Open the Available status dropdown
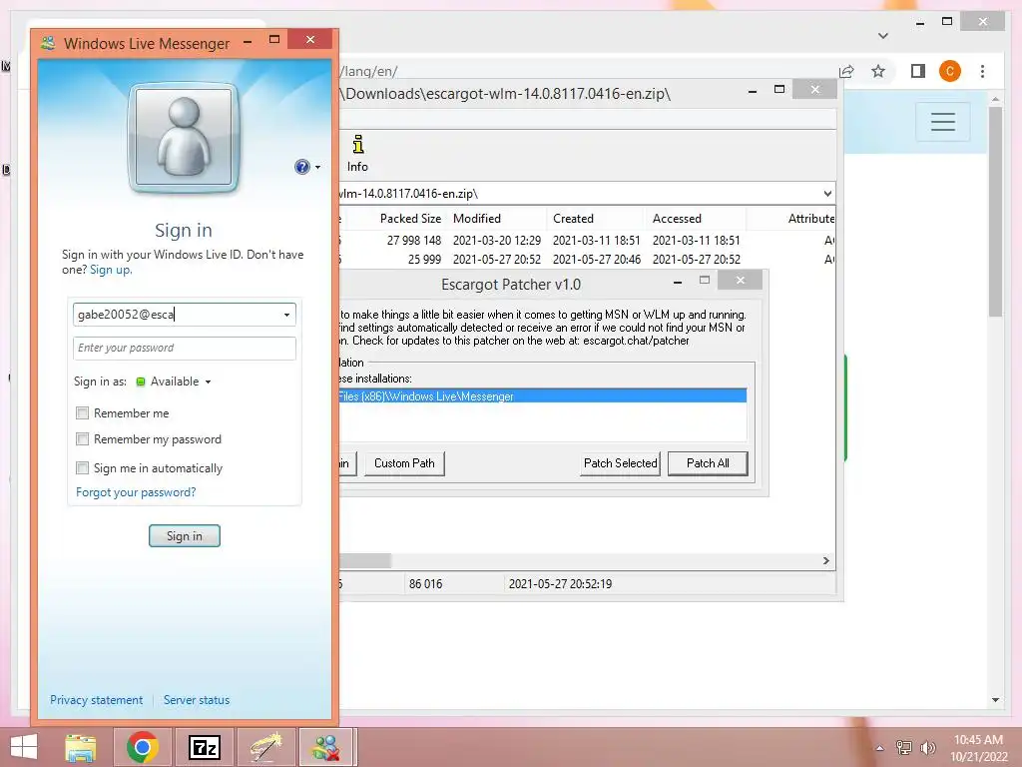Screen dimensions: 1022x767 tap(174, 382)
